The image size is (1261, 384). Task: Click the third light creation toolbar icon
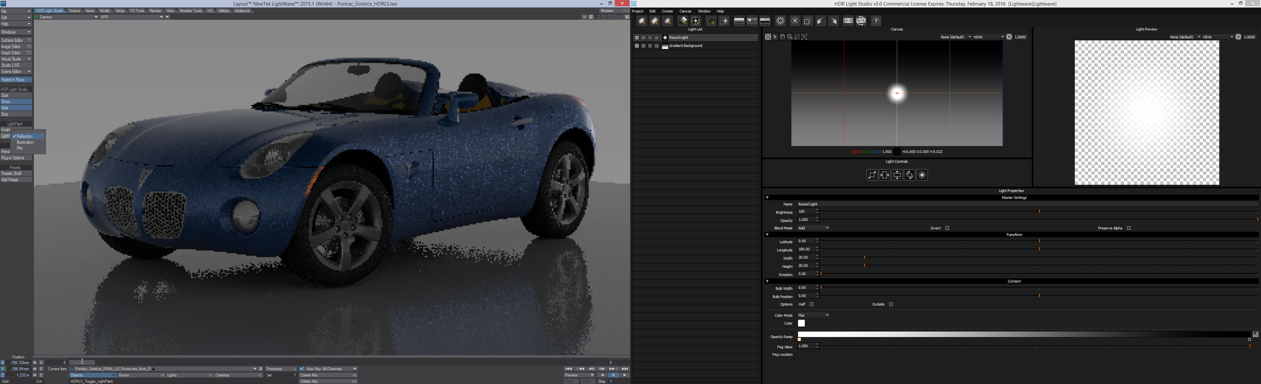[x=668, y=20]
